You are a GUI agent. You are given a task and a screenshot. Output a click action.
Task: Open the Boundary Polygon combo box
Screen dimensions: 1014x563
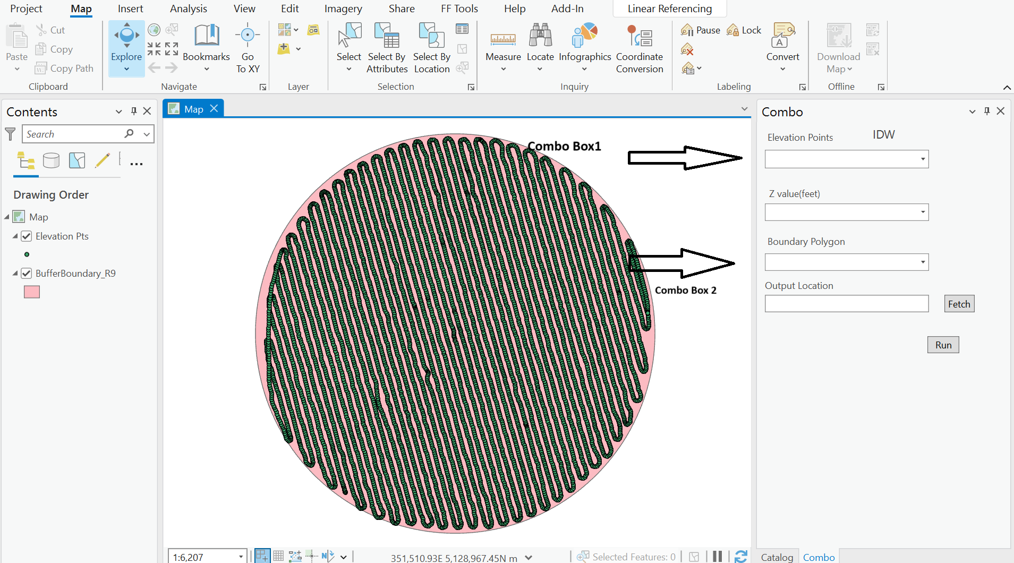[847, 262]
